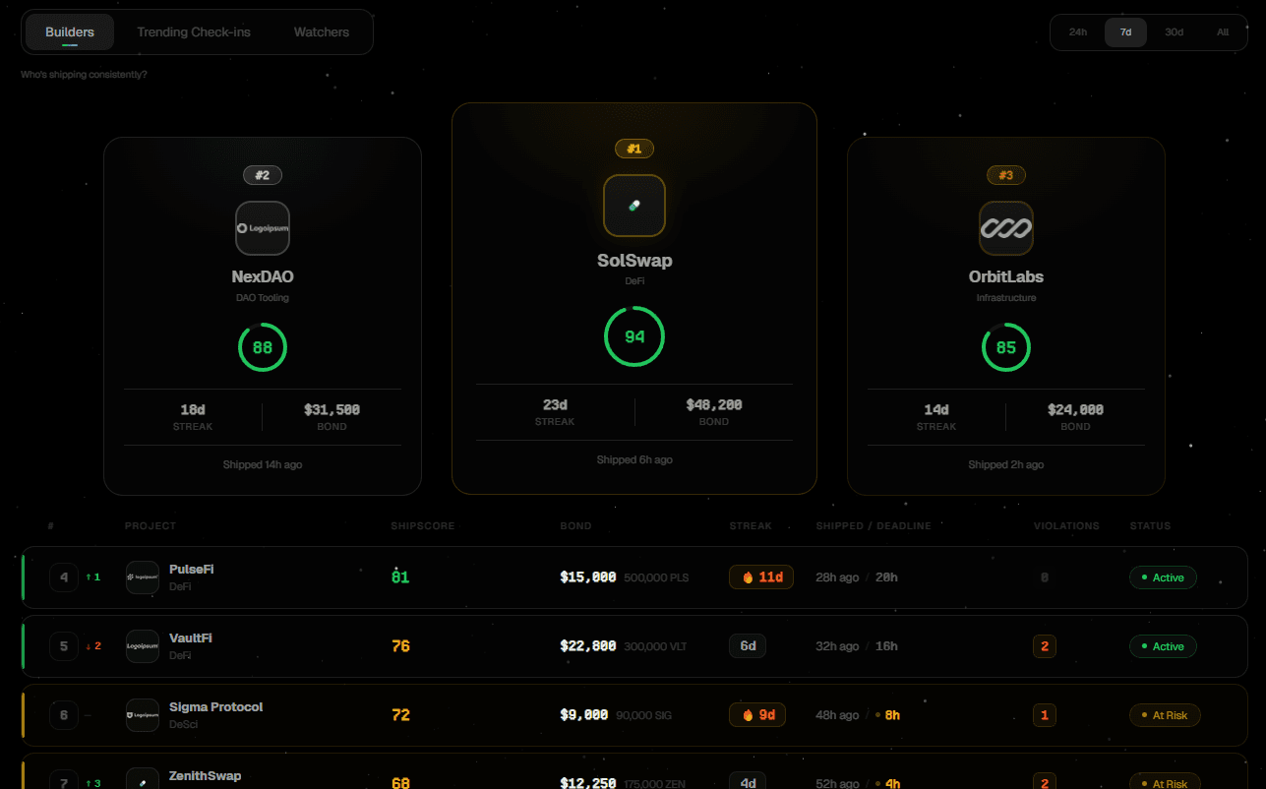The image size is (1266, 789).
Task: Click the #1 rank badge above SolSwap
Action: click(634, 148)
